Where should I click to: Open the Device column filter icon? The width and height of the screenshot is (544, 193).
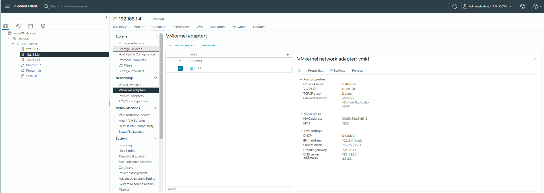pos(288,55)
